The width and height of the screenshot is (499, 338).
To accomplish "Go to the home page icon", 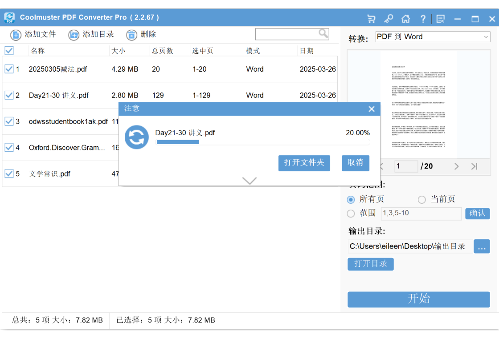I will (406, 19).
